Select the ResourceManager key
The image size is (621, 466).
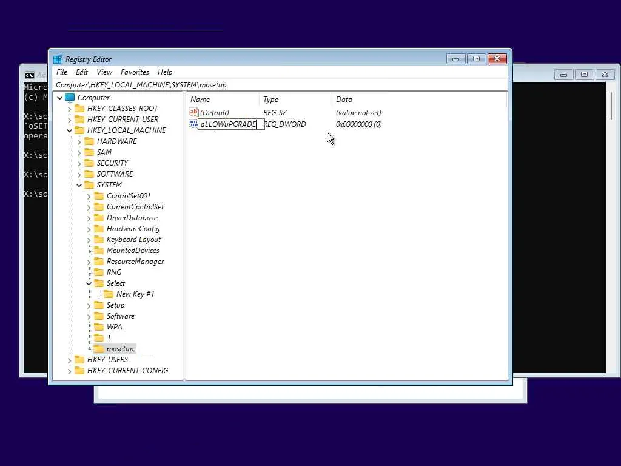tap(135, 262)
